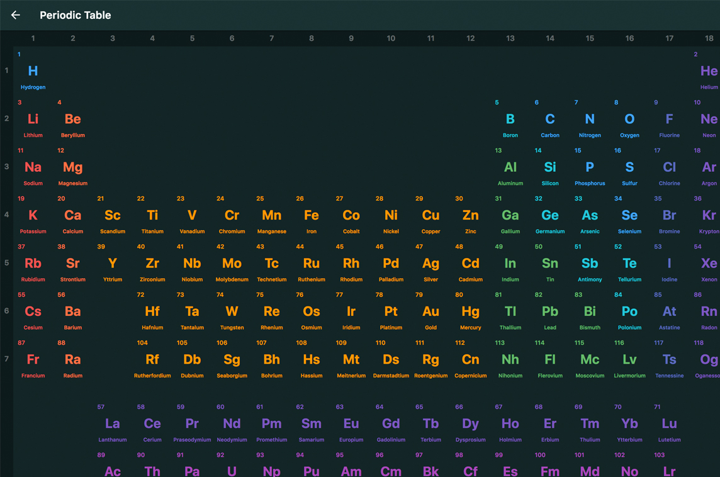This screenshot has width=720, height=477.
Task: Open the Magnesium element
Action: (72, 167)
